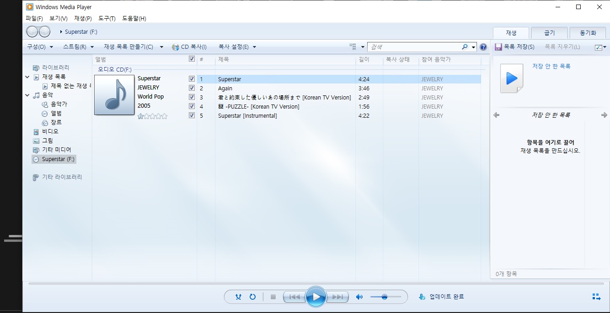The width and height of the screenshot is (610, 313).
Task: Click the update complete download icon
Action: [422, 297]
